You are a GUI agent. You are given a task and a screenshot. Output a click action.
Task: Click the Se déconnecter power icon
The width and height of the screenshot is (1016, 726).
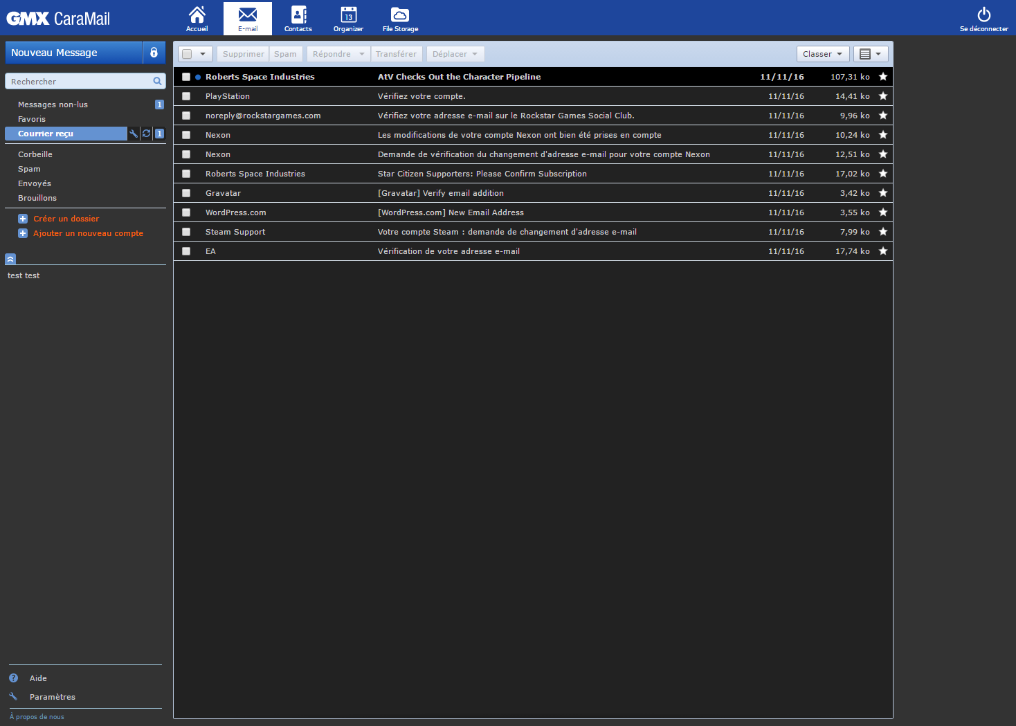click(x=983, y=14)
